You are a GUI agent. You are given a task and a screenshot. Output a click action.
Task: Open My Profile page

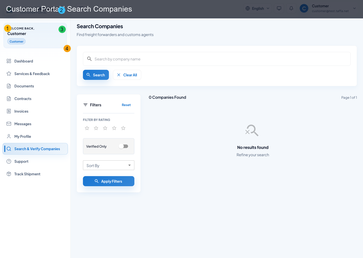[x=35, y=136]
